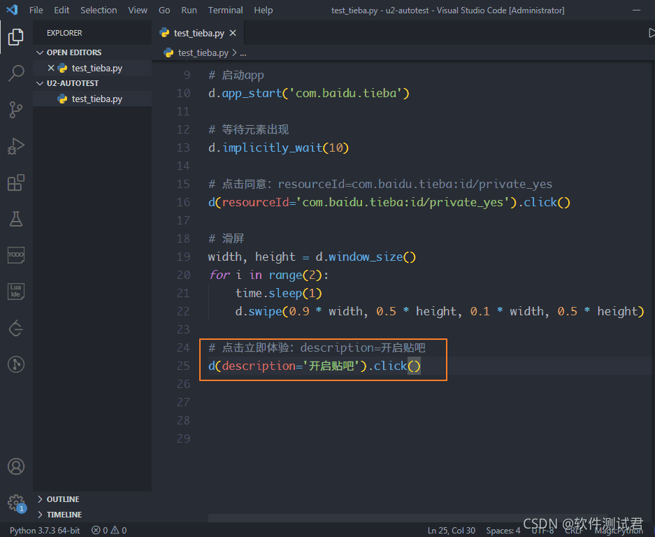Open the Run and Debug panel
The image size is (655, 537).
(x=15, y=146)
